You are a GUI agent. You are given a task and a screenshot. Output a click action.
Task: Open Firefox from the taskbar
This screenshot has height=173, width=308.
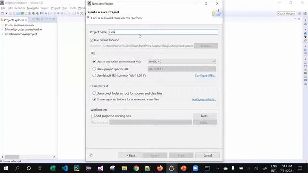[x=160, y=168]
